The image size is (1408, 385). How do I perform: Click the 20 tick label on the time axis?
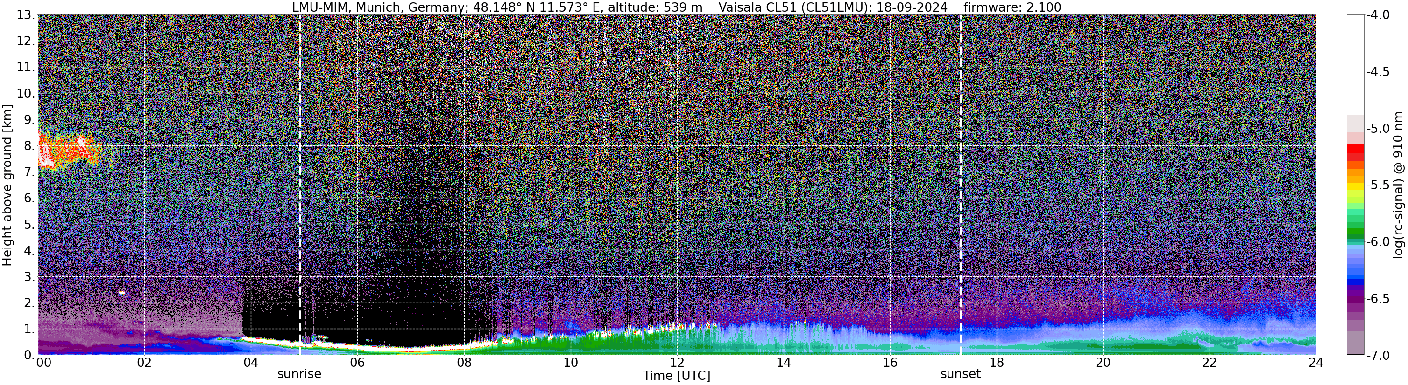[1103, 363]
